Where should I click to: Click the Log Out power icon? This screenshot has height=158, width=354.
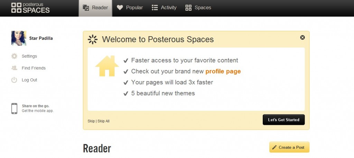click(14, 80)
